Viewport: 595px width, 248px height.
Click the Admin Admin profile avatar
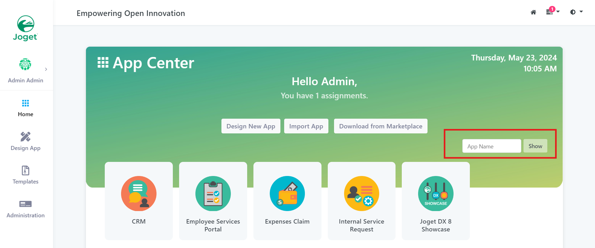(25, 65)
